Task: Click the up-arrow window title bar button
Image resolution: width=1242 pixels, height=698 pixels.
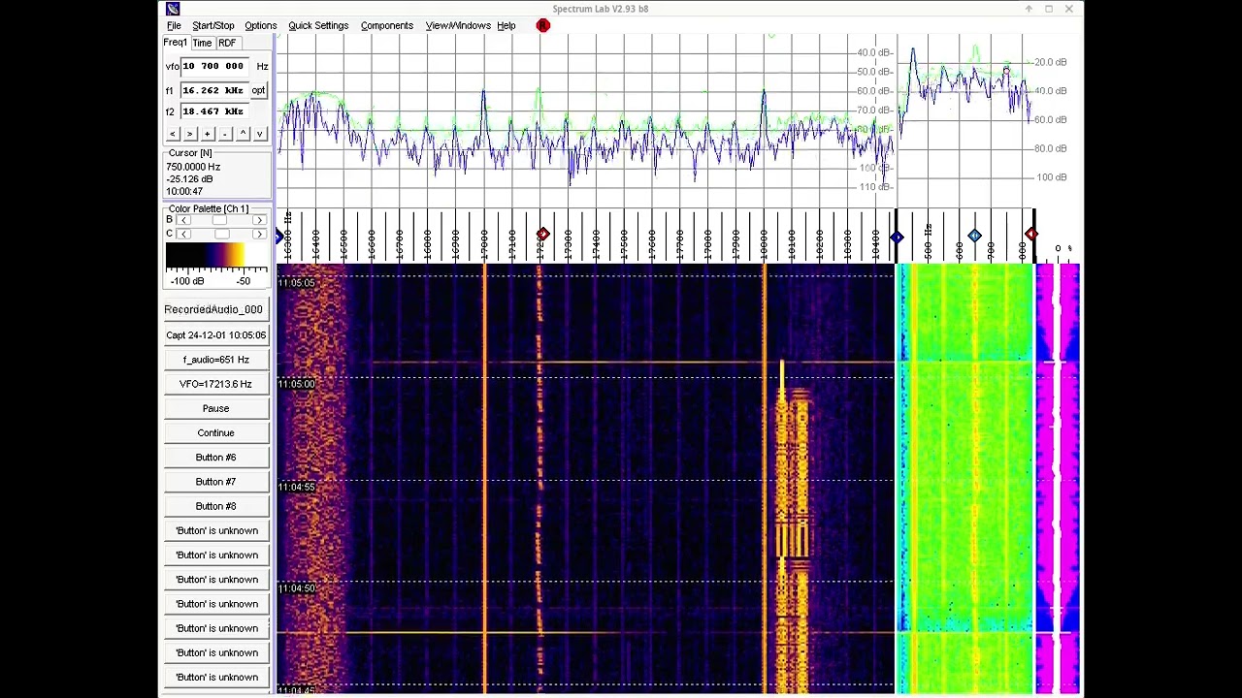Action: click(1029, 9)
